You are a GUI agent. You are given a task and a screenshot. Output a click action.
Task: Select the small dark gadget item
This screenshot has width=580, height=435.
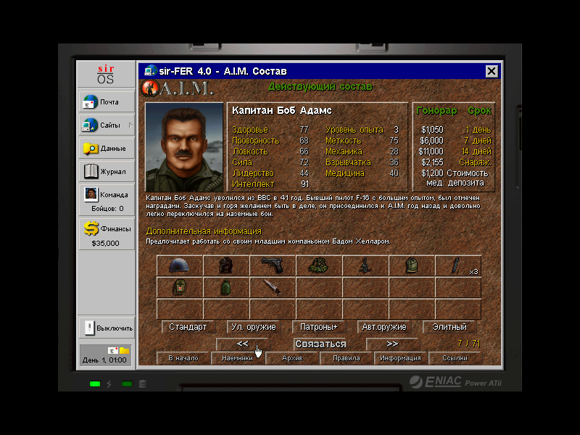coord(365,265)
